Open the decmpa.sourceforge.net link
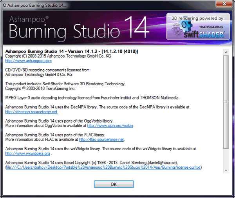 pos(31,112)
